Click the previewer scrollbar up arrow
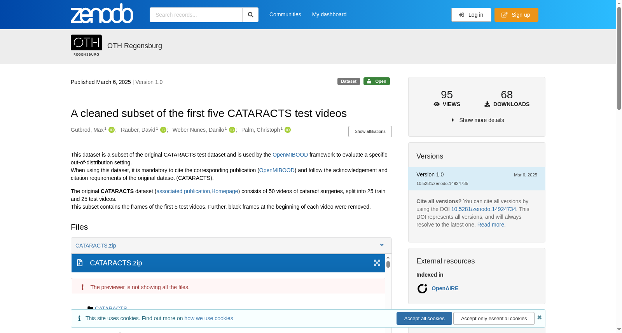Screen dimensions: 622x333 (388, 258)
